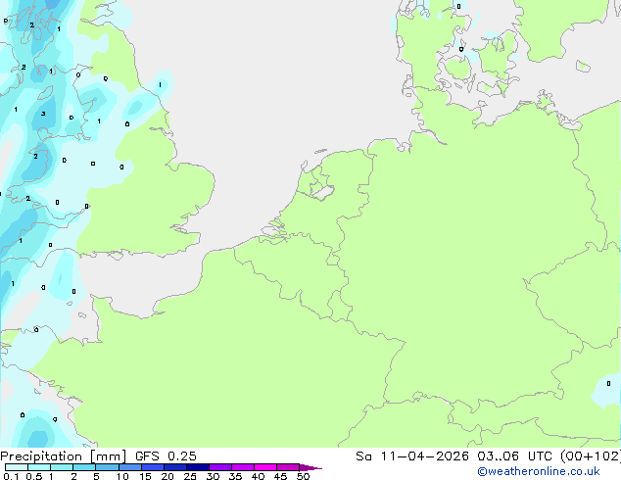Click the '3' precipitation value on the map
This screenshot has height=480, width=621.
43,114
